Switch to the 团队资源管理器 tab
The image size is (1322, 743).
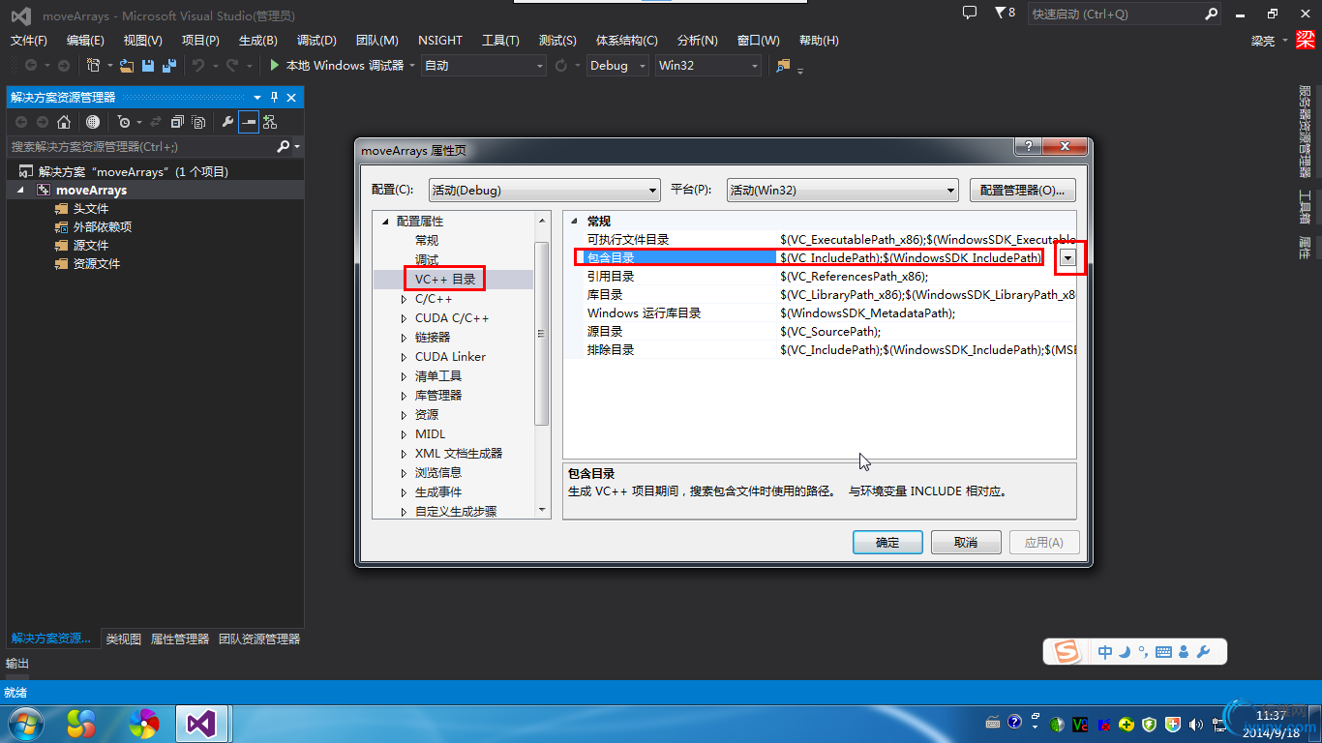(259, 639)
